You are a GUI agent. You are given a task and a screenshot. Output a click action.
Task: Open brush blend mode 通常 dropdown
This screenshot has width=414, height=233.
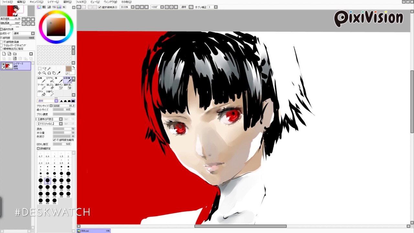(48, 101)
